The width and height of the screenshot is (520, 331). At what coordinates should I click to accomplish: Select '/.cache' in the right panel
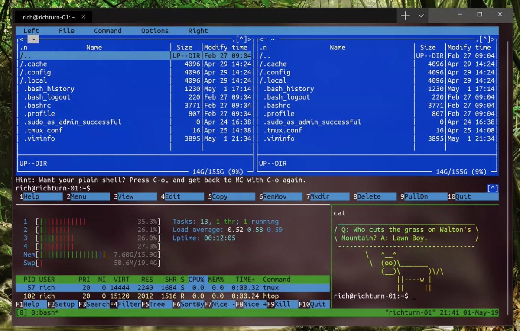(377, 64)
